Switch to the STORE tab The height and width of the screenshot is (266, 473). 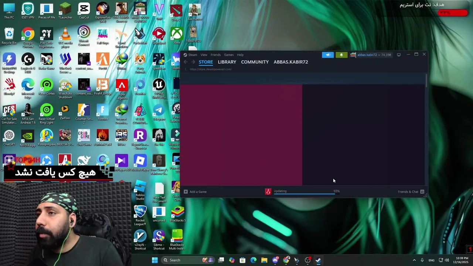pos(206,62)
